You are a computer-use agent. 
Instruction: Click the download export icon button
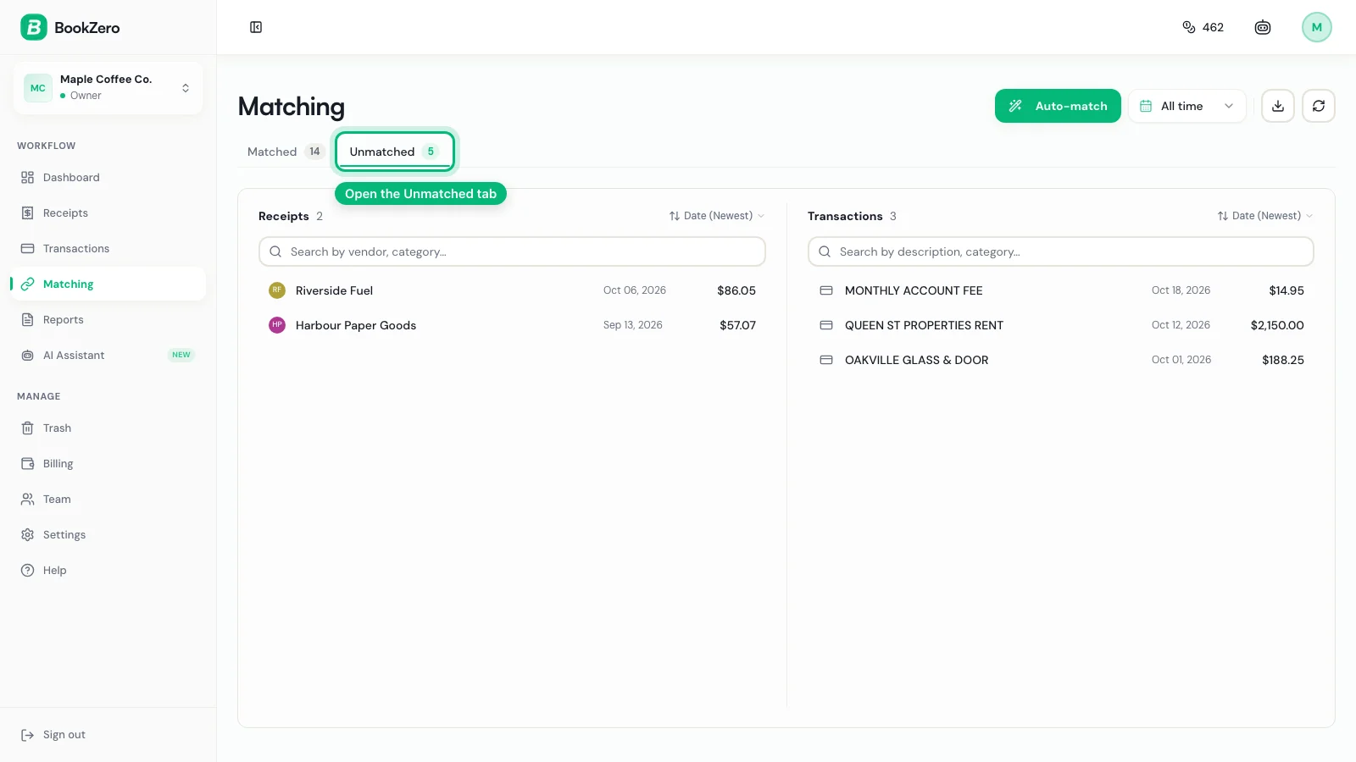point(1278,106)
